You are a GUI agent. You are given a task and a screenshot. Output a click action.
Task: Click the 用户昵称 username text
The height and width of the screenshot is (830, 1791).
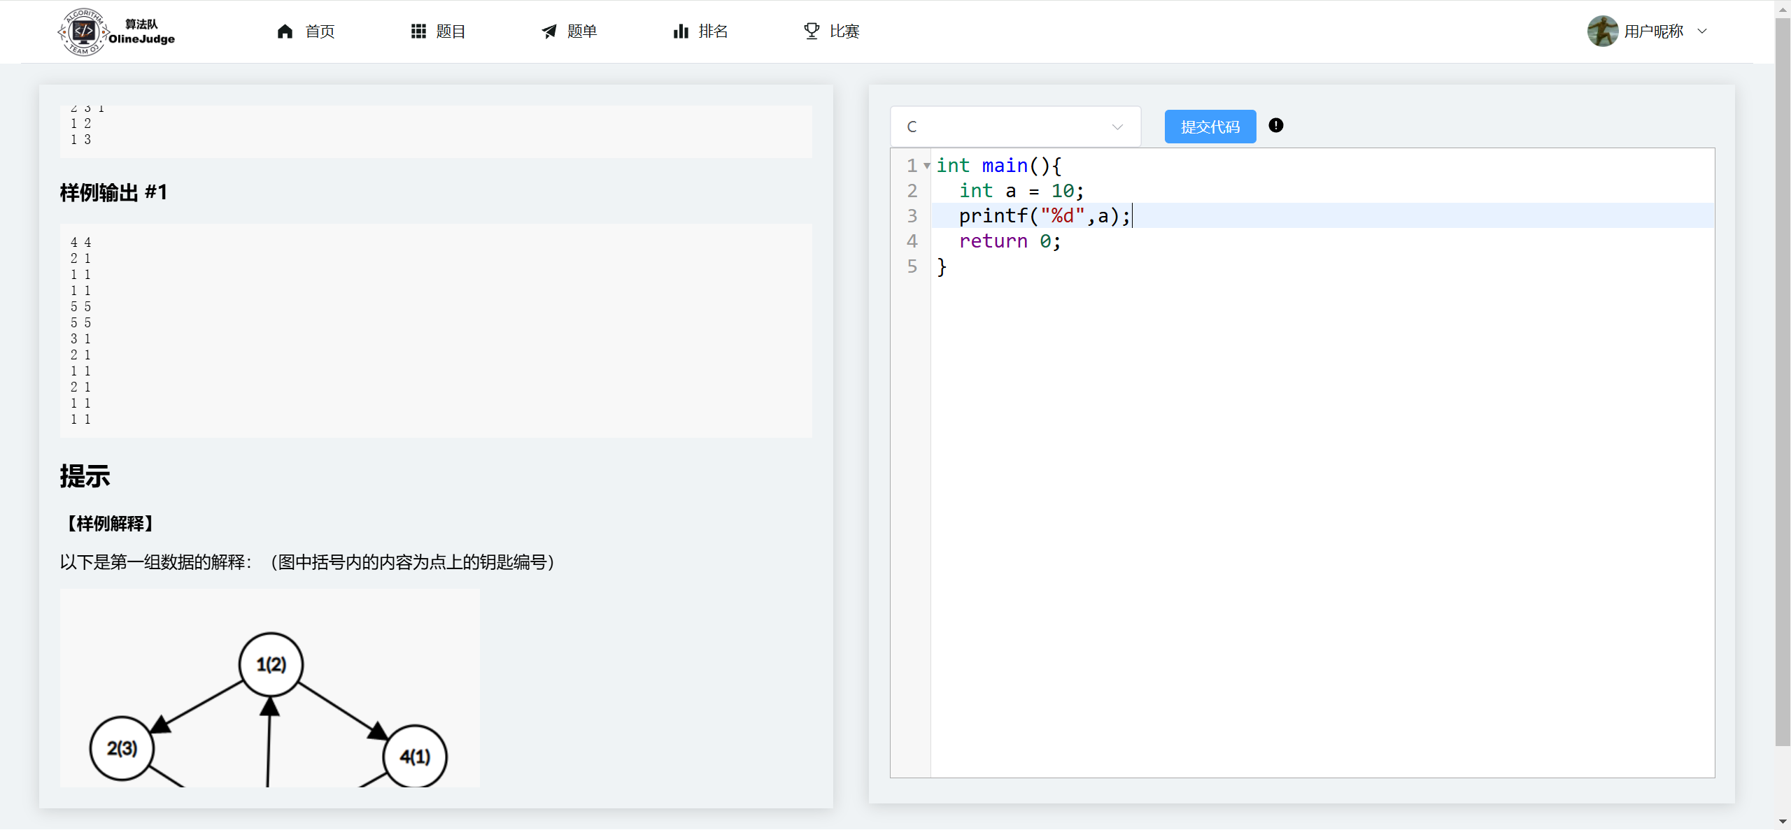(x=1653, y=31)
